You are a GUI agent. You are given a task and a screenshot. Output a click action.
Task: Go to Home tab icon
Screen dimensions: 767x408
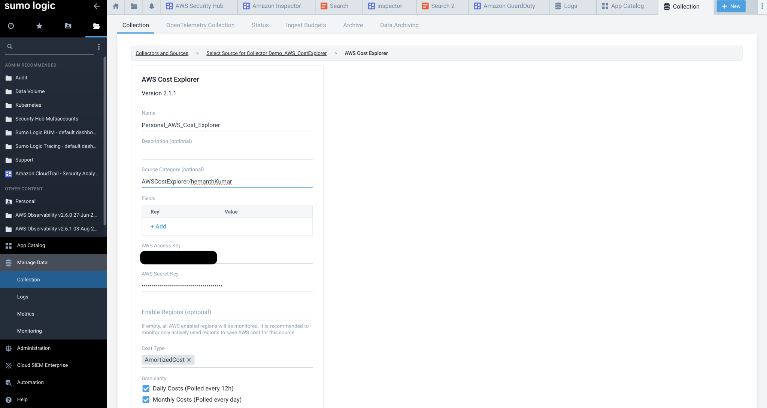(x=116, y=6)
